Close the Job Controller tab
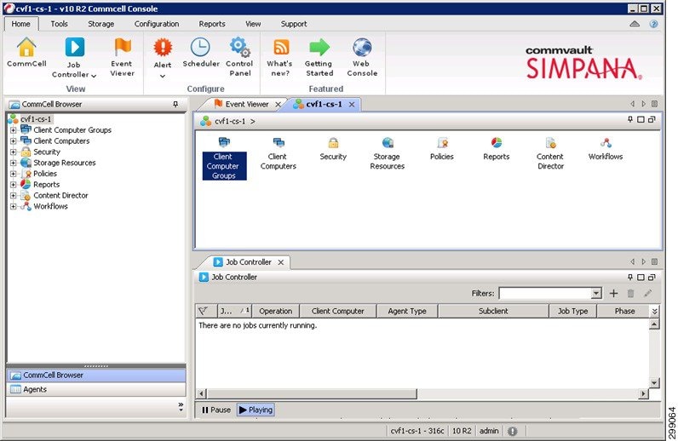 281,262
